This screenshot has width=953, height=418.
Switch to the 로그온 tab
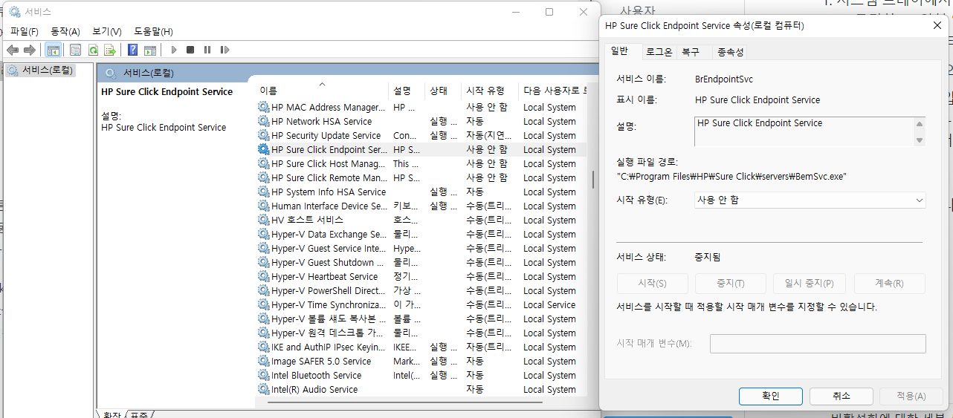click(659, 52)
